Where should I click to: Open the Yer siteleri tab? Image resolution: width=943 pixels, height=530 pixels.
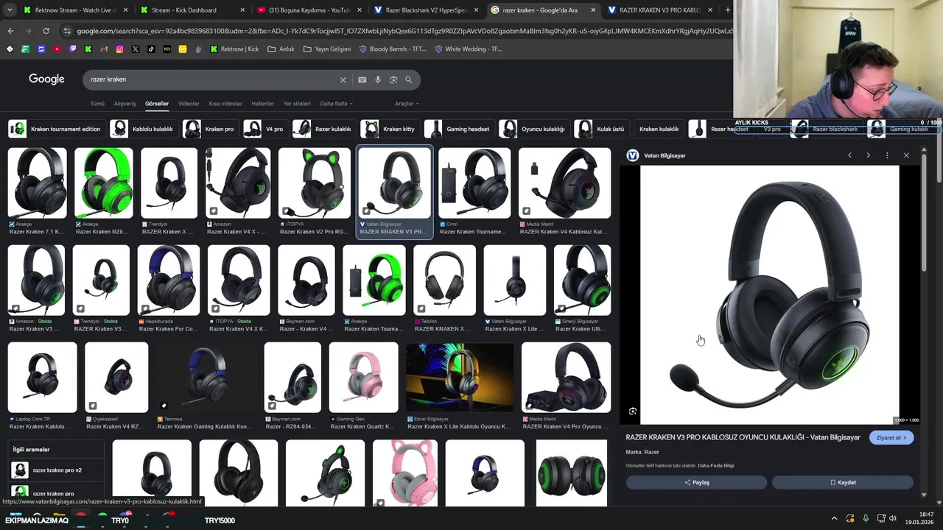coord(297,104)
